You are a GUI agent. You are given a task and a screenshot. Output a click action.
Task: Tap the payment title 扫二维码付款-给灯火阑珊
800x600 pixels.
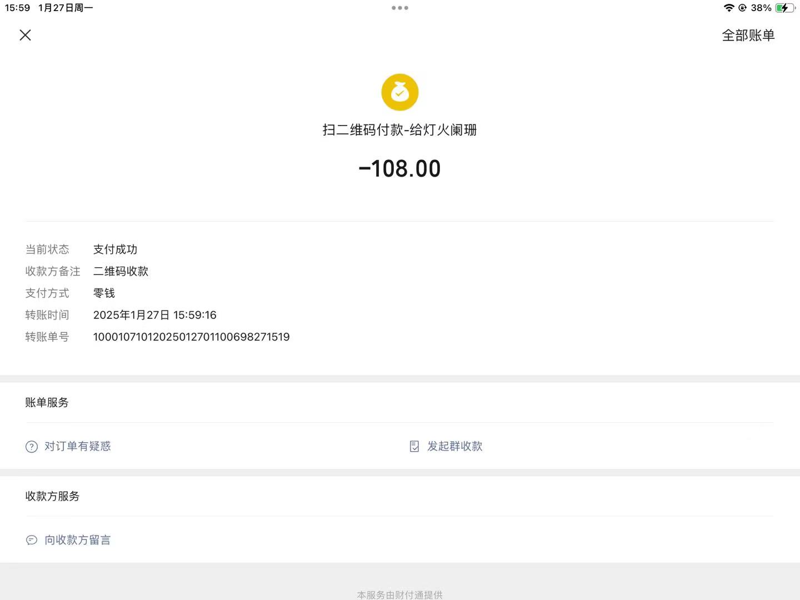pyautogui.click(x=400, y=130)
